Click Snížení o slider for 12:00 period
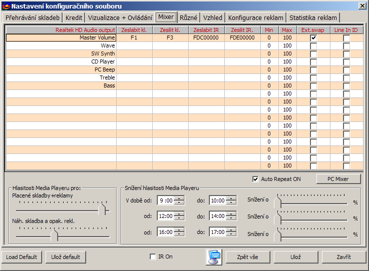 (x=277, y=219)
